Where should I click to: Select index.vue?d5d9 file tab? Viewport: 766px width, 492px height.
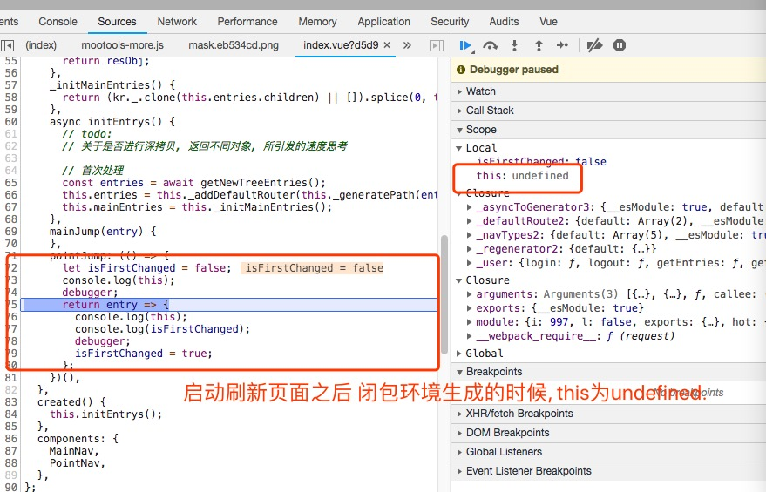341,45
